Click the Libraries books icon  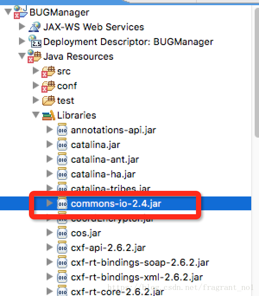pyautogui.click(x=49, y=116)
